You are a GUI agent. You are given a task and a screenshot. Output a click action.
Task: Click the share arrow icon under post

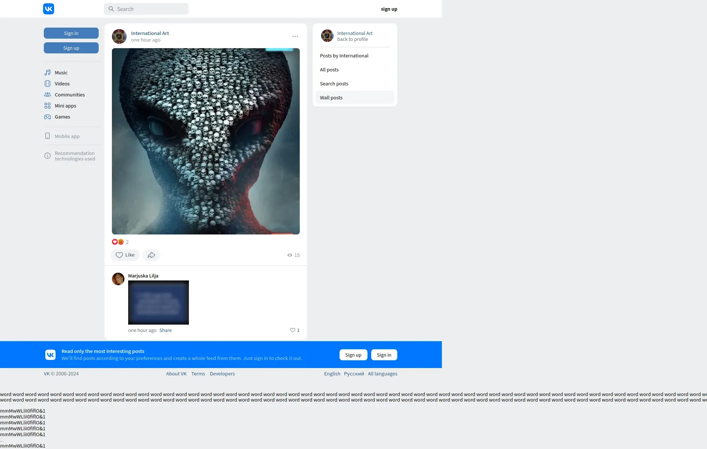coord(151,255)
